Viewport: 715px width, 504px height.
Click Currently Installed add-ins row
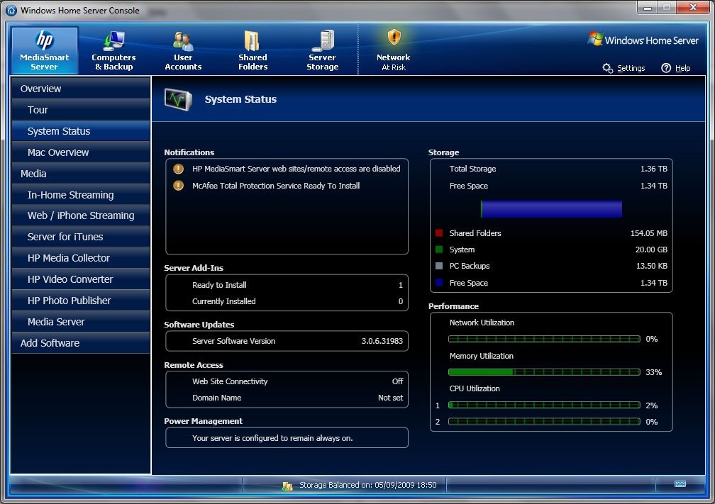coord(297,301)
